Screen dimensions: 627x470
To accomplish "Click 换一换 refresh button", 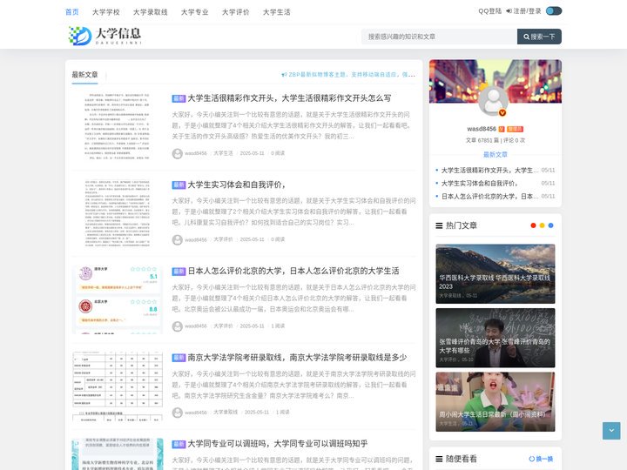I will tap(541, 459).
